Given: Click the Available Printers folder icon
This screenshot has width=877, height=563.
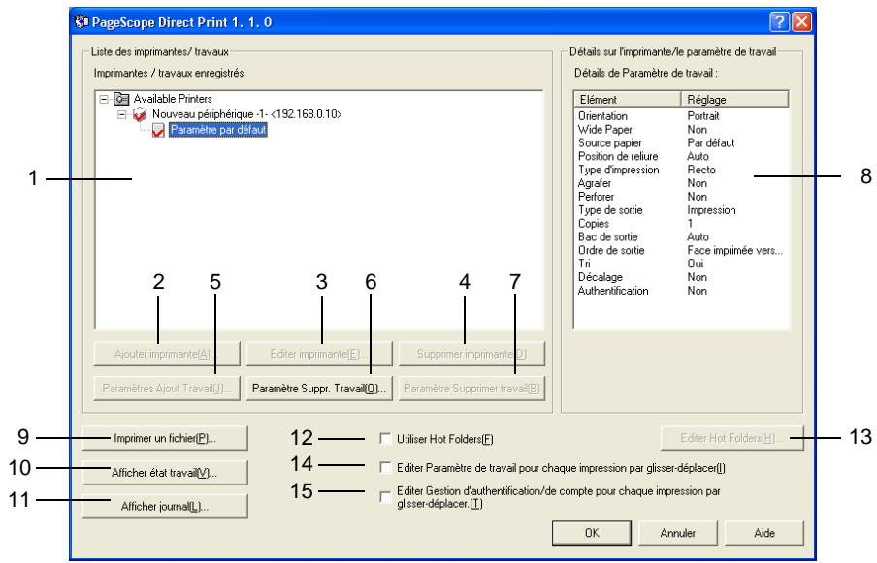Looking at the screenshot, I should click(121, 99).
